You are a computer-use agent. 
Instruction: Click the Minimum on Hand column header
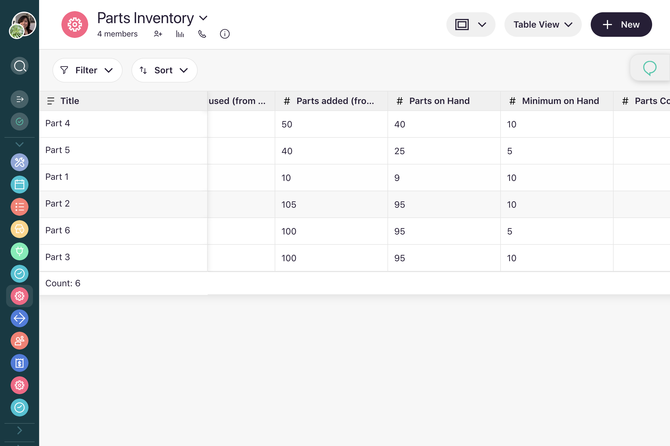click(557, 101)
